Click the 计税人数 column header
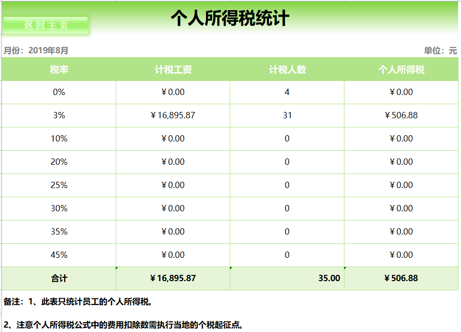The width and height of the screenshot is (461, 332). (288, 69)
